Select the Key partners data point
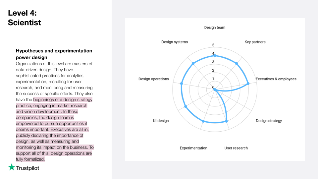 tap(237, 64)
